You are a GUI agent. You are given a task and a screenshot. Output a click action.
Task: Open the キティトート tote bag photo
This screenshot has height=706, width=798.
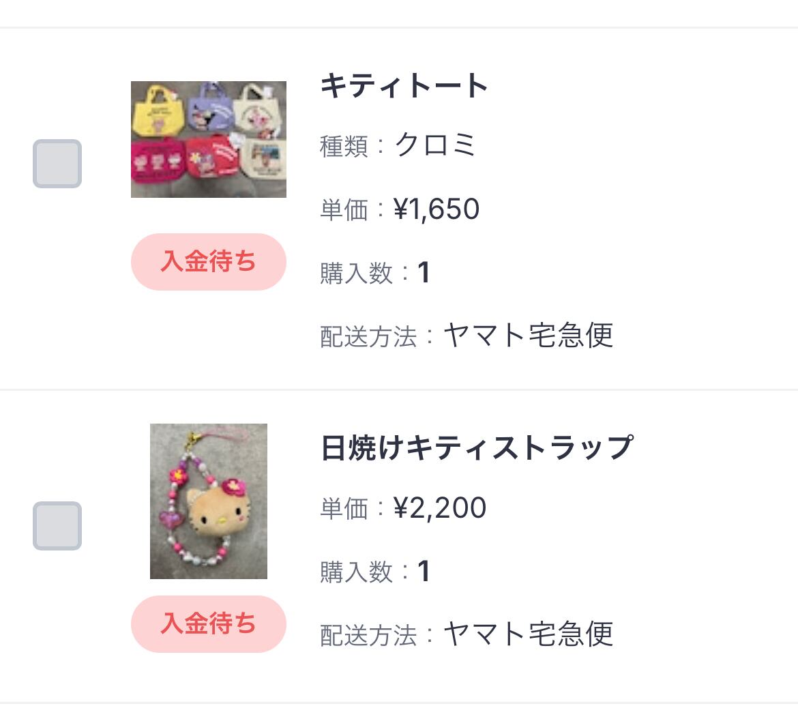click(209, 140)
